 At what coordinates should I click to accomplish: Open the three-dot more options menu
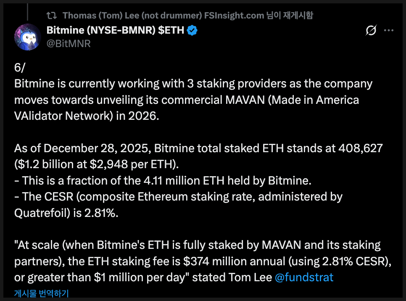coord(389,30)
